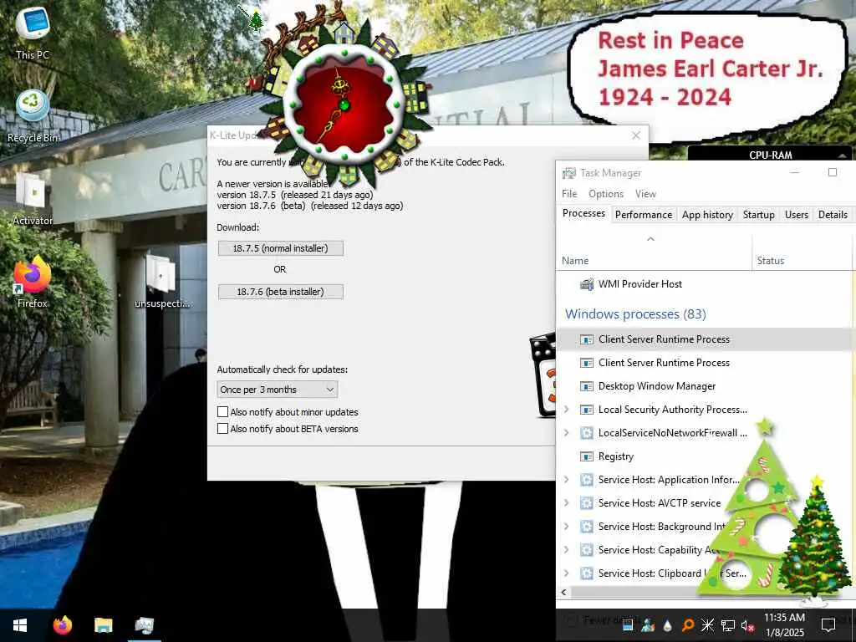Switch to the Startup tab
Screen dimensions: 856x642
759,215
